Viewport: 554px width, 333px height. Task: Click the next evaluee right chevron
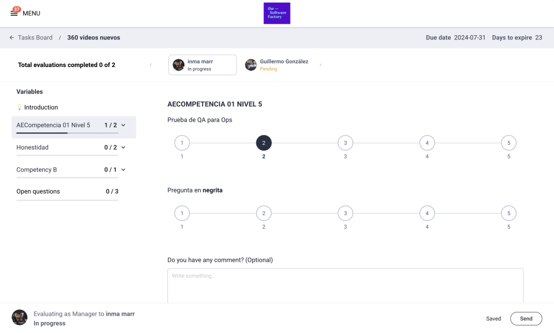[x=320, y=65]
